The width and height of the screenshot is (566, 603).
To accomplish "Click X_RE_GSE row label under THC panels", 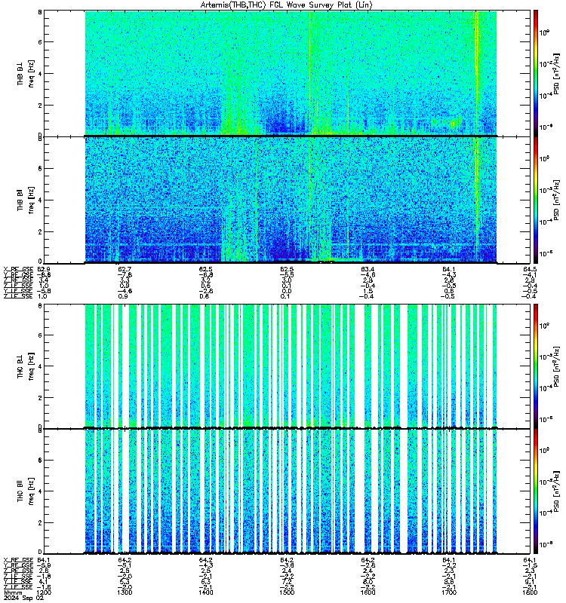I will tap(18, 560).
